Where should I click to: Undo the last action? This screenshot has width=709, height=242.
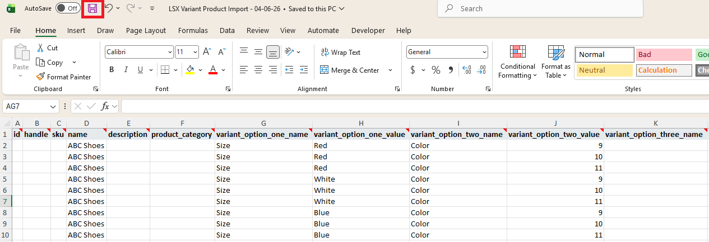(x=109, y=8)
